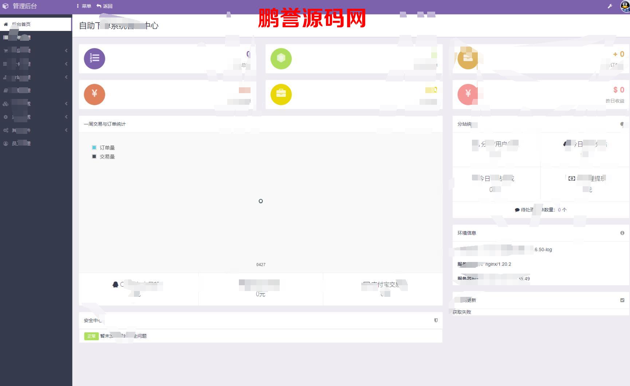Image resolution: width=630 pixels, height=386 pixels.
Task: Toggle the 订单量 legend swatch
Action: [x=94, y=147]
